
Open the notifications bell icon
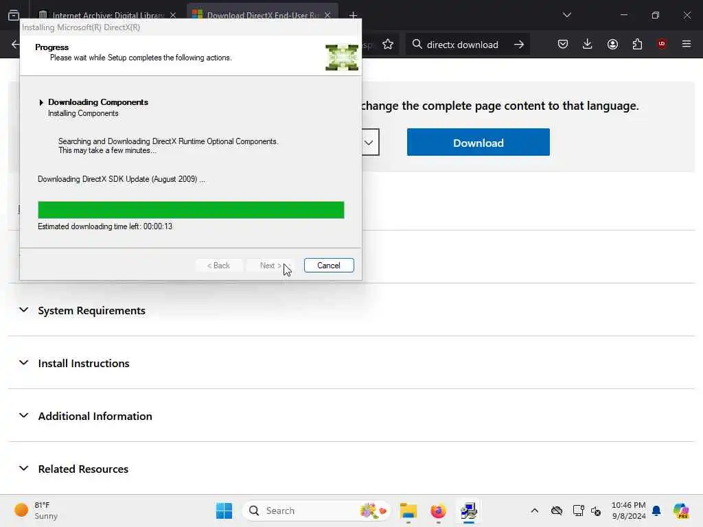point(656,511)
